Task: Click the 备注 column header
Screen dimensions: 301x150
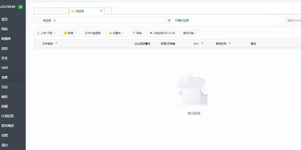Action: (x=253, y=44)
